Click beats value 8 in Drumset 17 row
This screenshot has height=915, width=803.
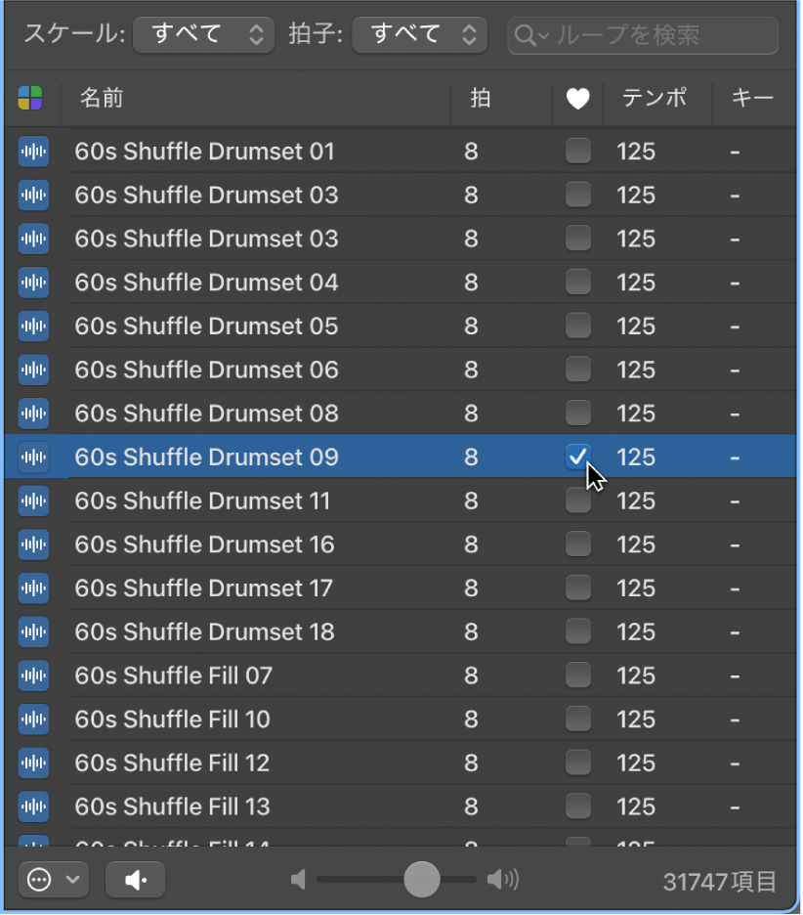click(x=471, y=588)
